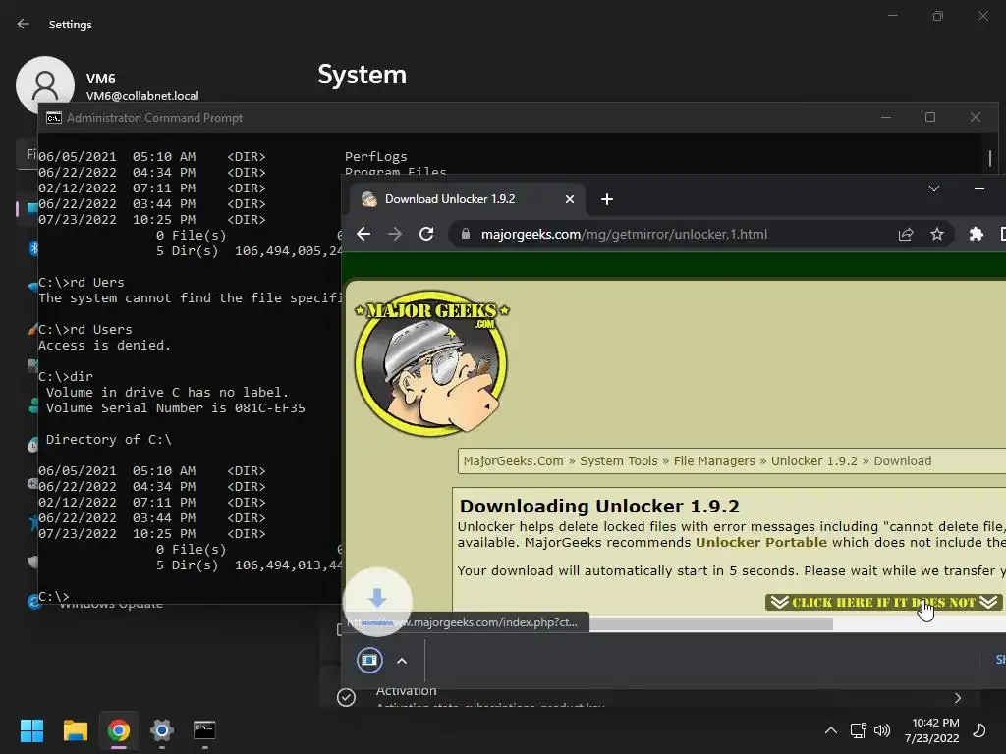Open System Tools breadcrumb link
This screenshot has width=1006, height=754.
point(619,461)
